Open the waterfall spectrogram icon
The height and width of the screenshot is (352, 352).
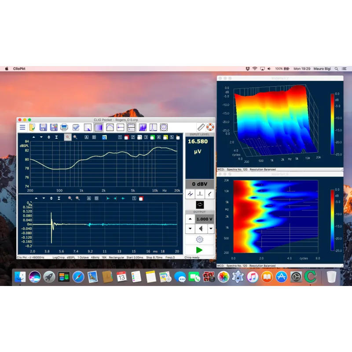click(x=143, y=128)
